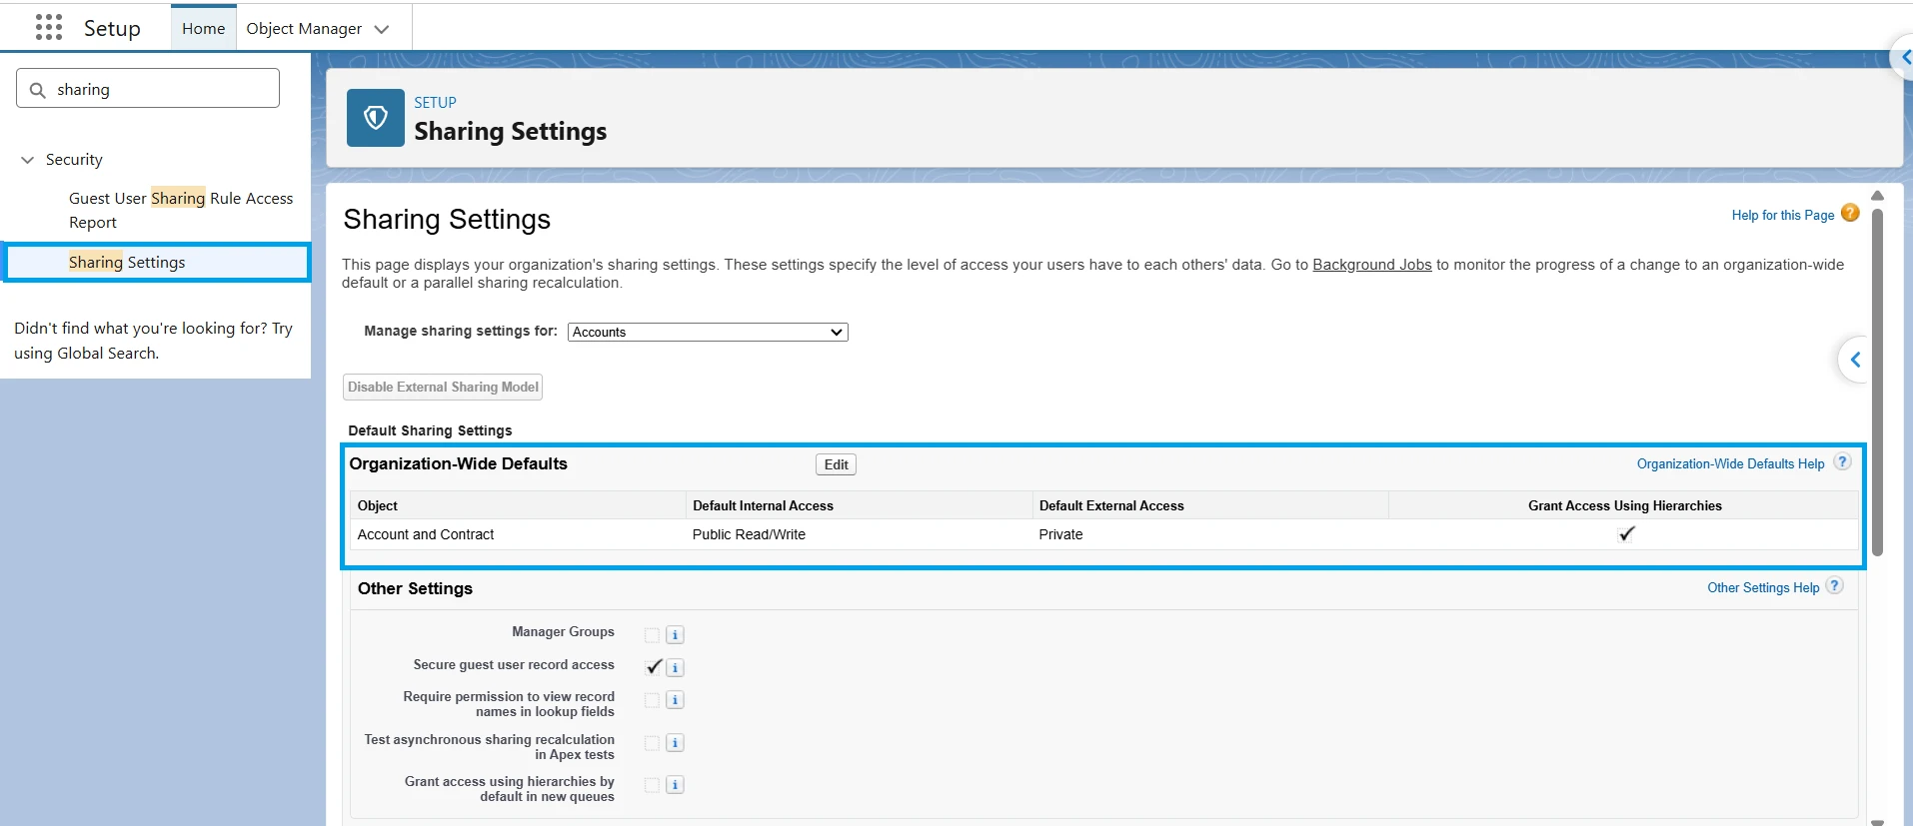Open the Organization-Wide Defaults Help link

[1730, 463]
